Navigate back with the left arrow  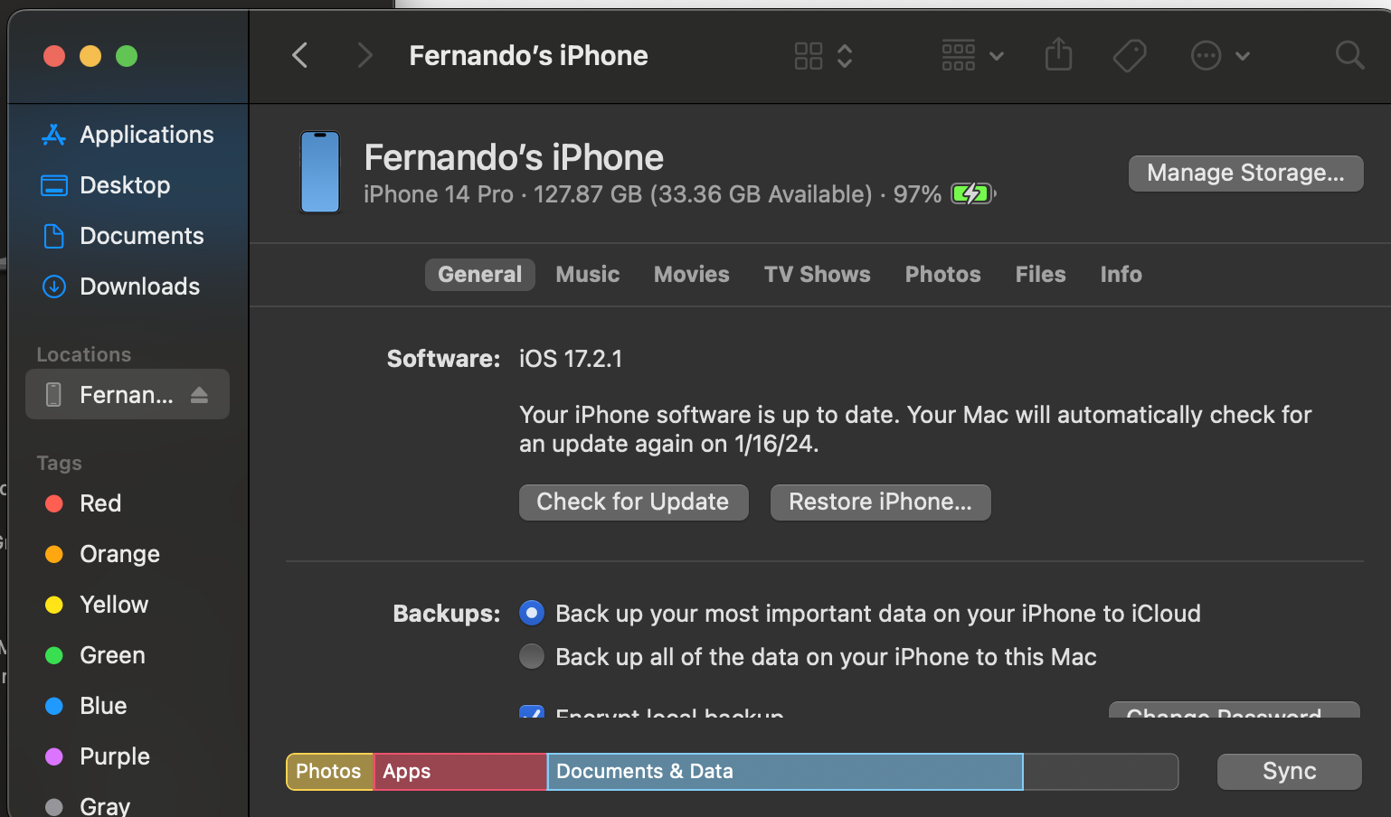point(299,55)
